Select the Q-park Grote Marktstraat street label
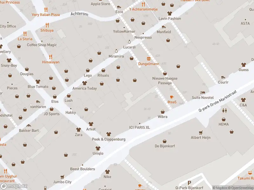The width and height of the screenshot is (254, 190). click(x=217, y=101)
